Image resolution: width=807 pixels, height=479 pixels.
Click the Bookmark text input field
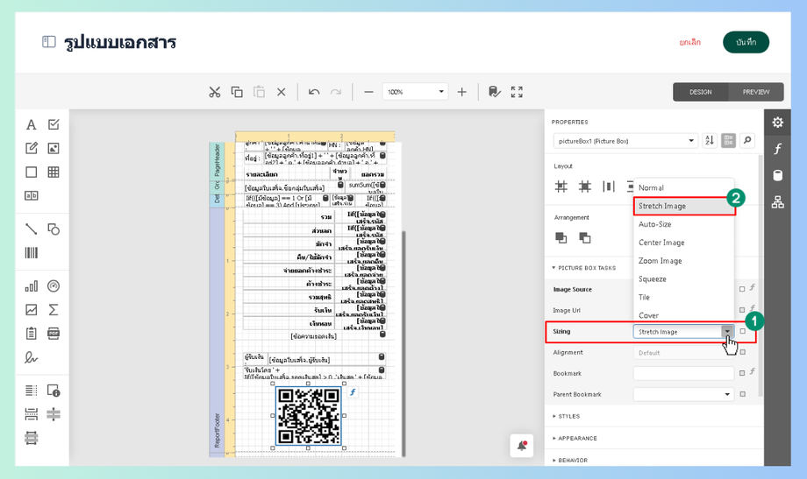[683, 374]
